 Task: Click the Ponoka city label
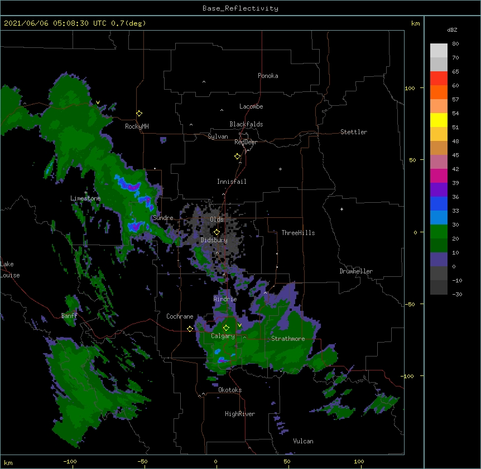268,76
